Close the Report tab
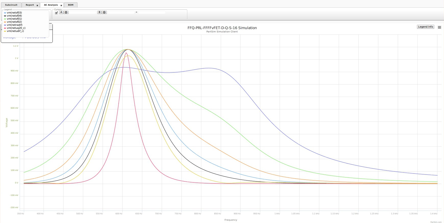444x223 pixels. point(37,5)
